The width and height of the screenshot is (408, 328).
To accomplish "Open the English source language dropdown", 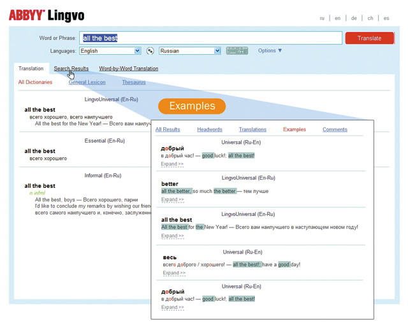I will click(x=110, y=51).
